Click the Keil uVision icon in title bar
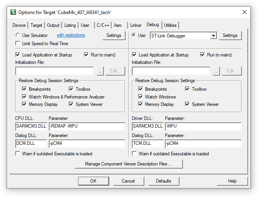Image resolution: width=259 pixels, height=197 pixels. [x=13, y=12]
